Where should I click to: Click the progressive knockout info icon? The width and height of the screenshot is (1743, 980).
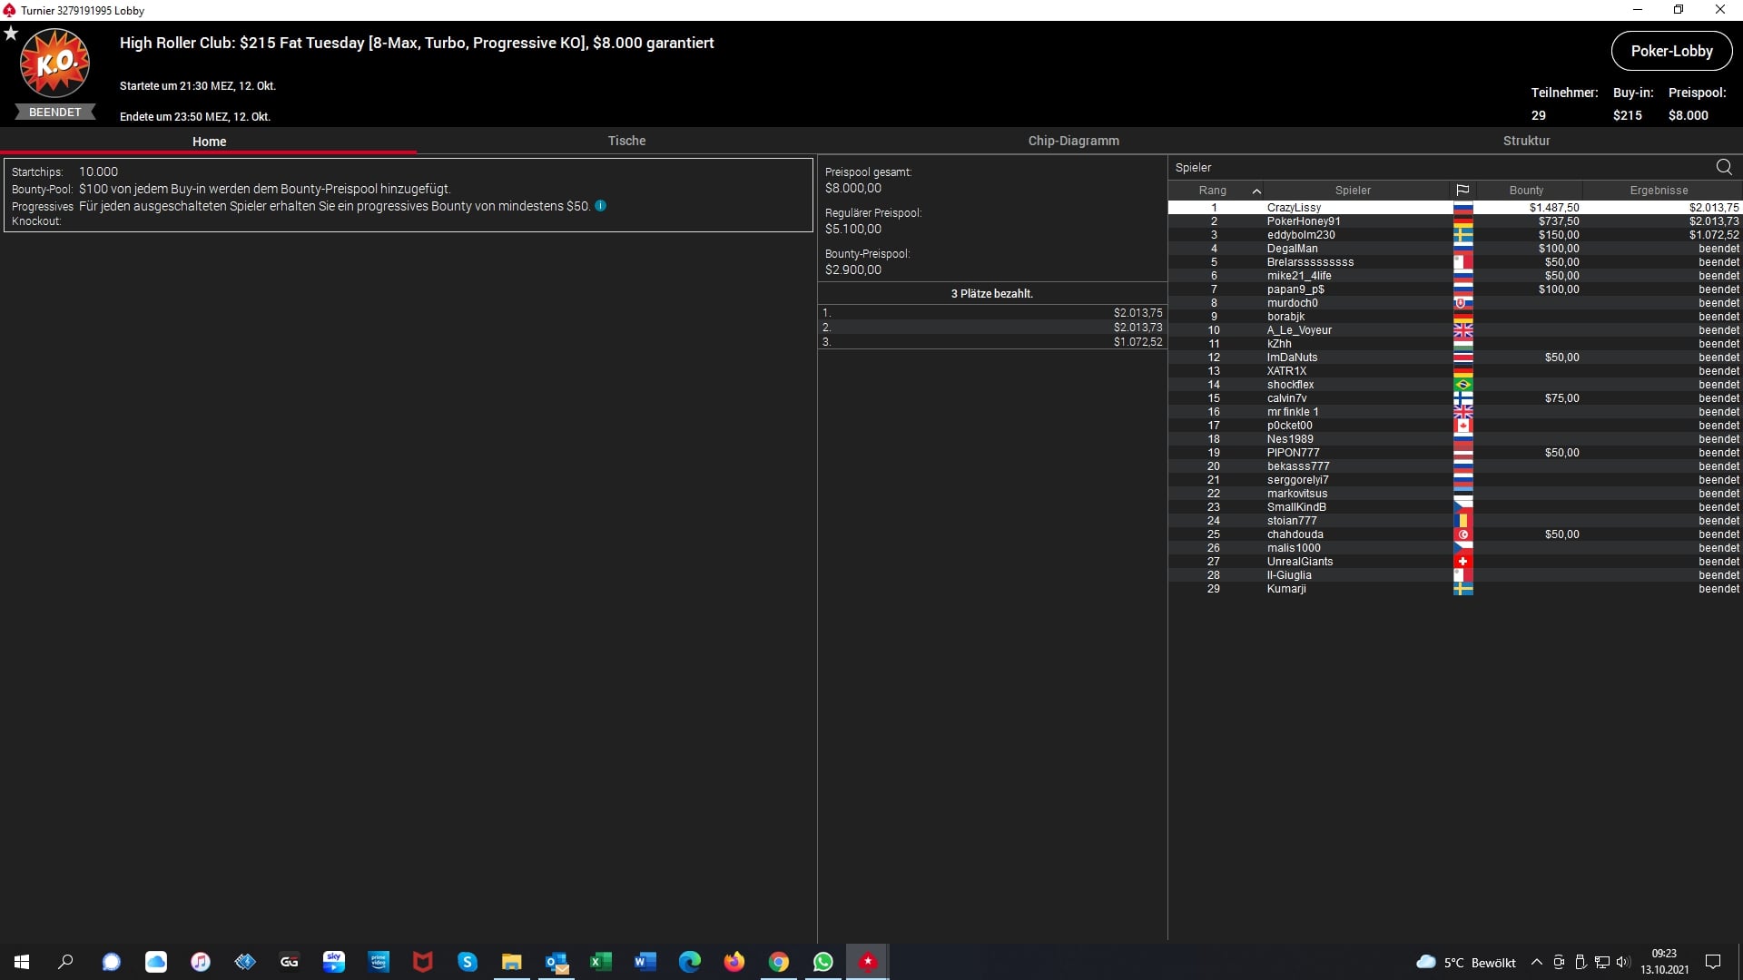[x=600, y=206]
